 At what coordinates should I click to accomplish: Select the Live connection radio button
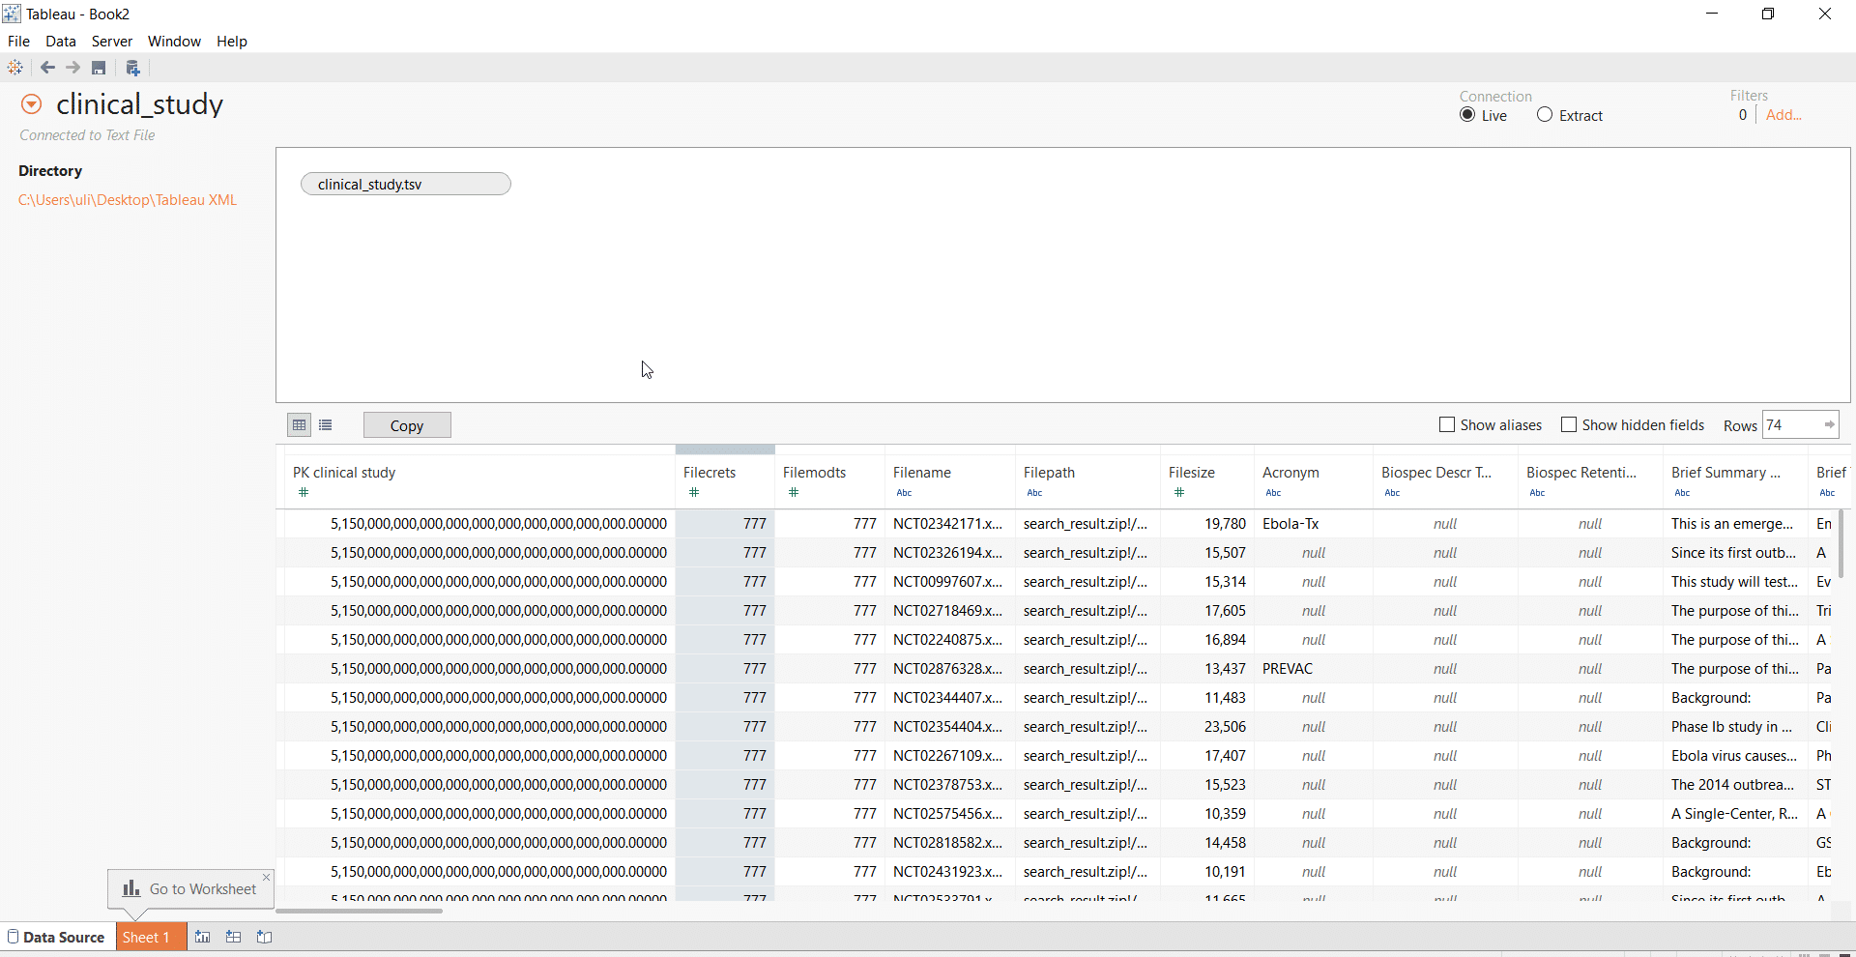click(x=1467, y=115)
